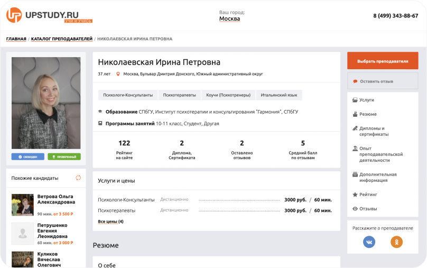427x268 pixels.
Task: Click the price от 3 000 ₽
Action: pos(63,243)
